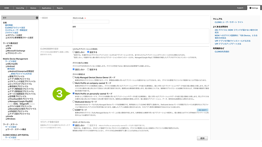The image size is (262, 147).
Task: Expand DeviceOwner設定プロファイル tree item
Action: [9, 109]
